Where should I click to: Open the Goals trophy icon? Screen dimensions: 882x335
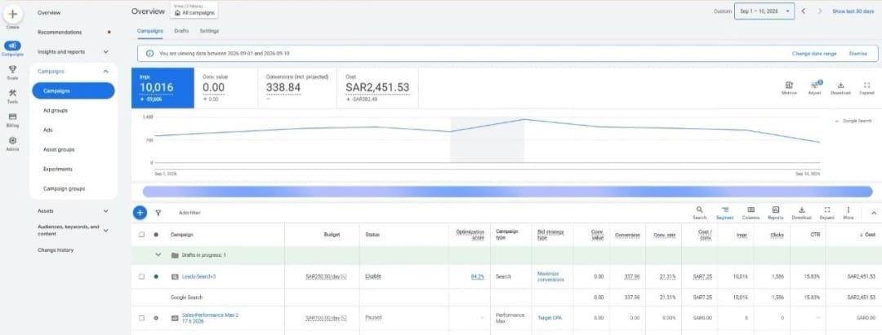pyautogui.click(x=12, y=69)
